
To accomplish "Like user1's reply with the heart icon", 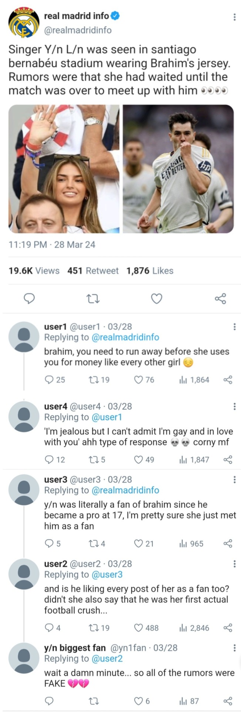I will coord(139,380).
